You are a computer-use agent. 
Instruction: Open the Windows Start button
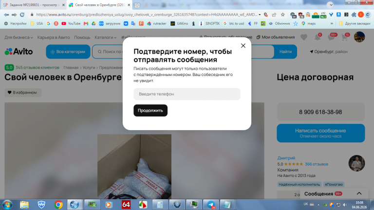coord(7,205)
